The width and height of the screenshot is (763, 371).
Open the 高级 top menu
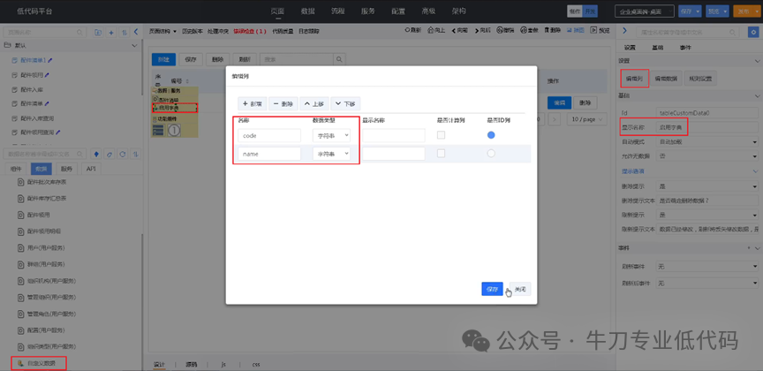(428, 11)
